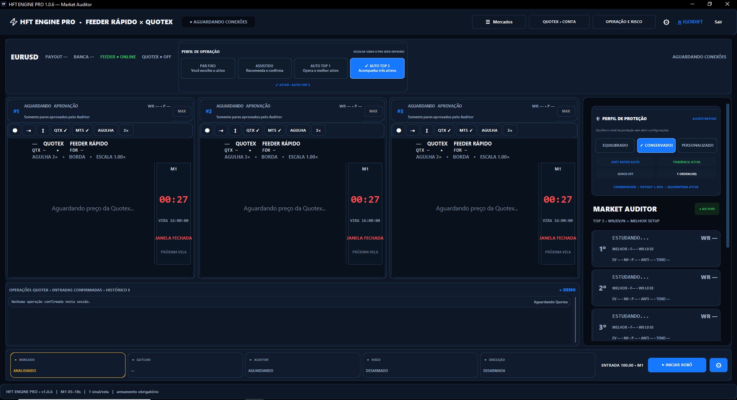Click the vertical arrows icon in chart #3
This screenshot has width=737, height=400.
tap(427, 131)
